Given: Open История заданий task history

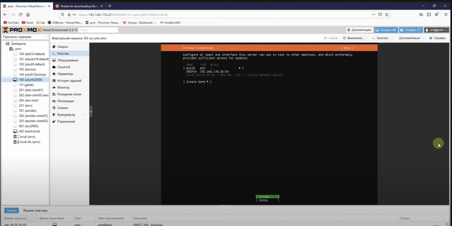Looking at the screenshot, I should point(69,81).
